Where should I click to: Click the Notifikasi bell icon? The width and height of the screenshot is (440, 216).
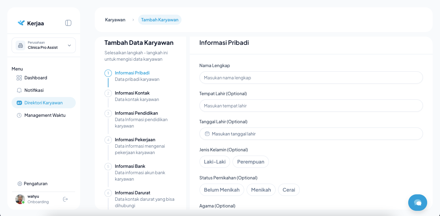(x=19, y=90)
